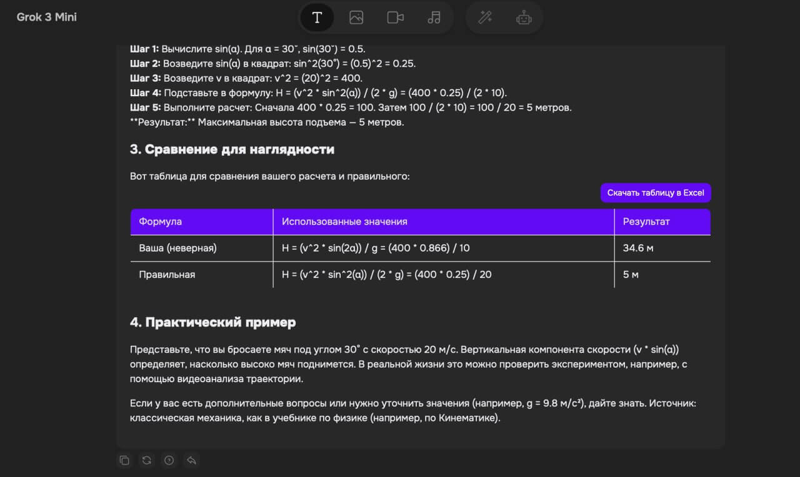The height and width of the screenshot is (477, 800).
Task: Select the Ваша (неверная) table row cell
Action: point(177,248)
